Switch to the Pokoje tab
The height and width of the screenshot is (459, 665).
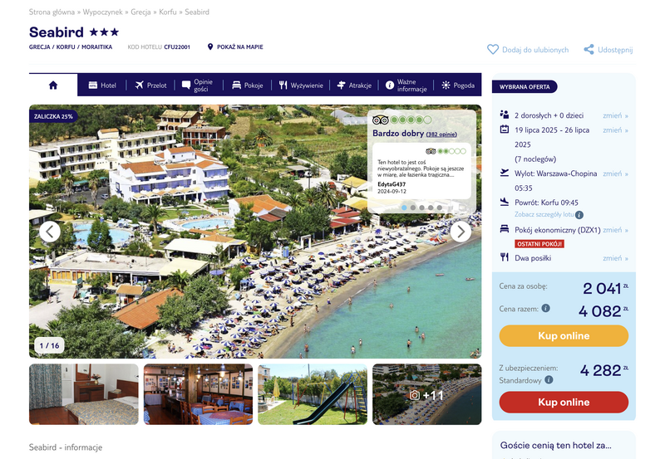(248, 85)
